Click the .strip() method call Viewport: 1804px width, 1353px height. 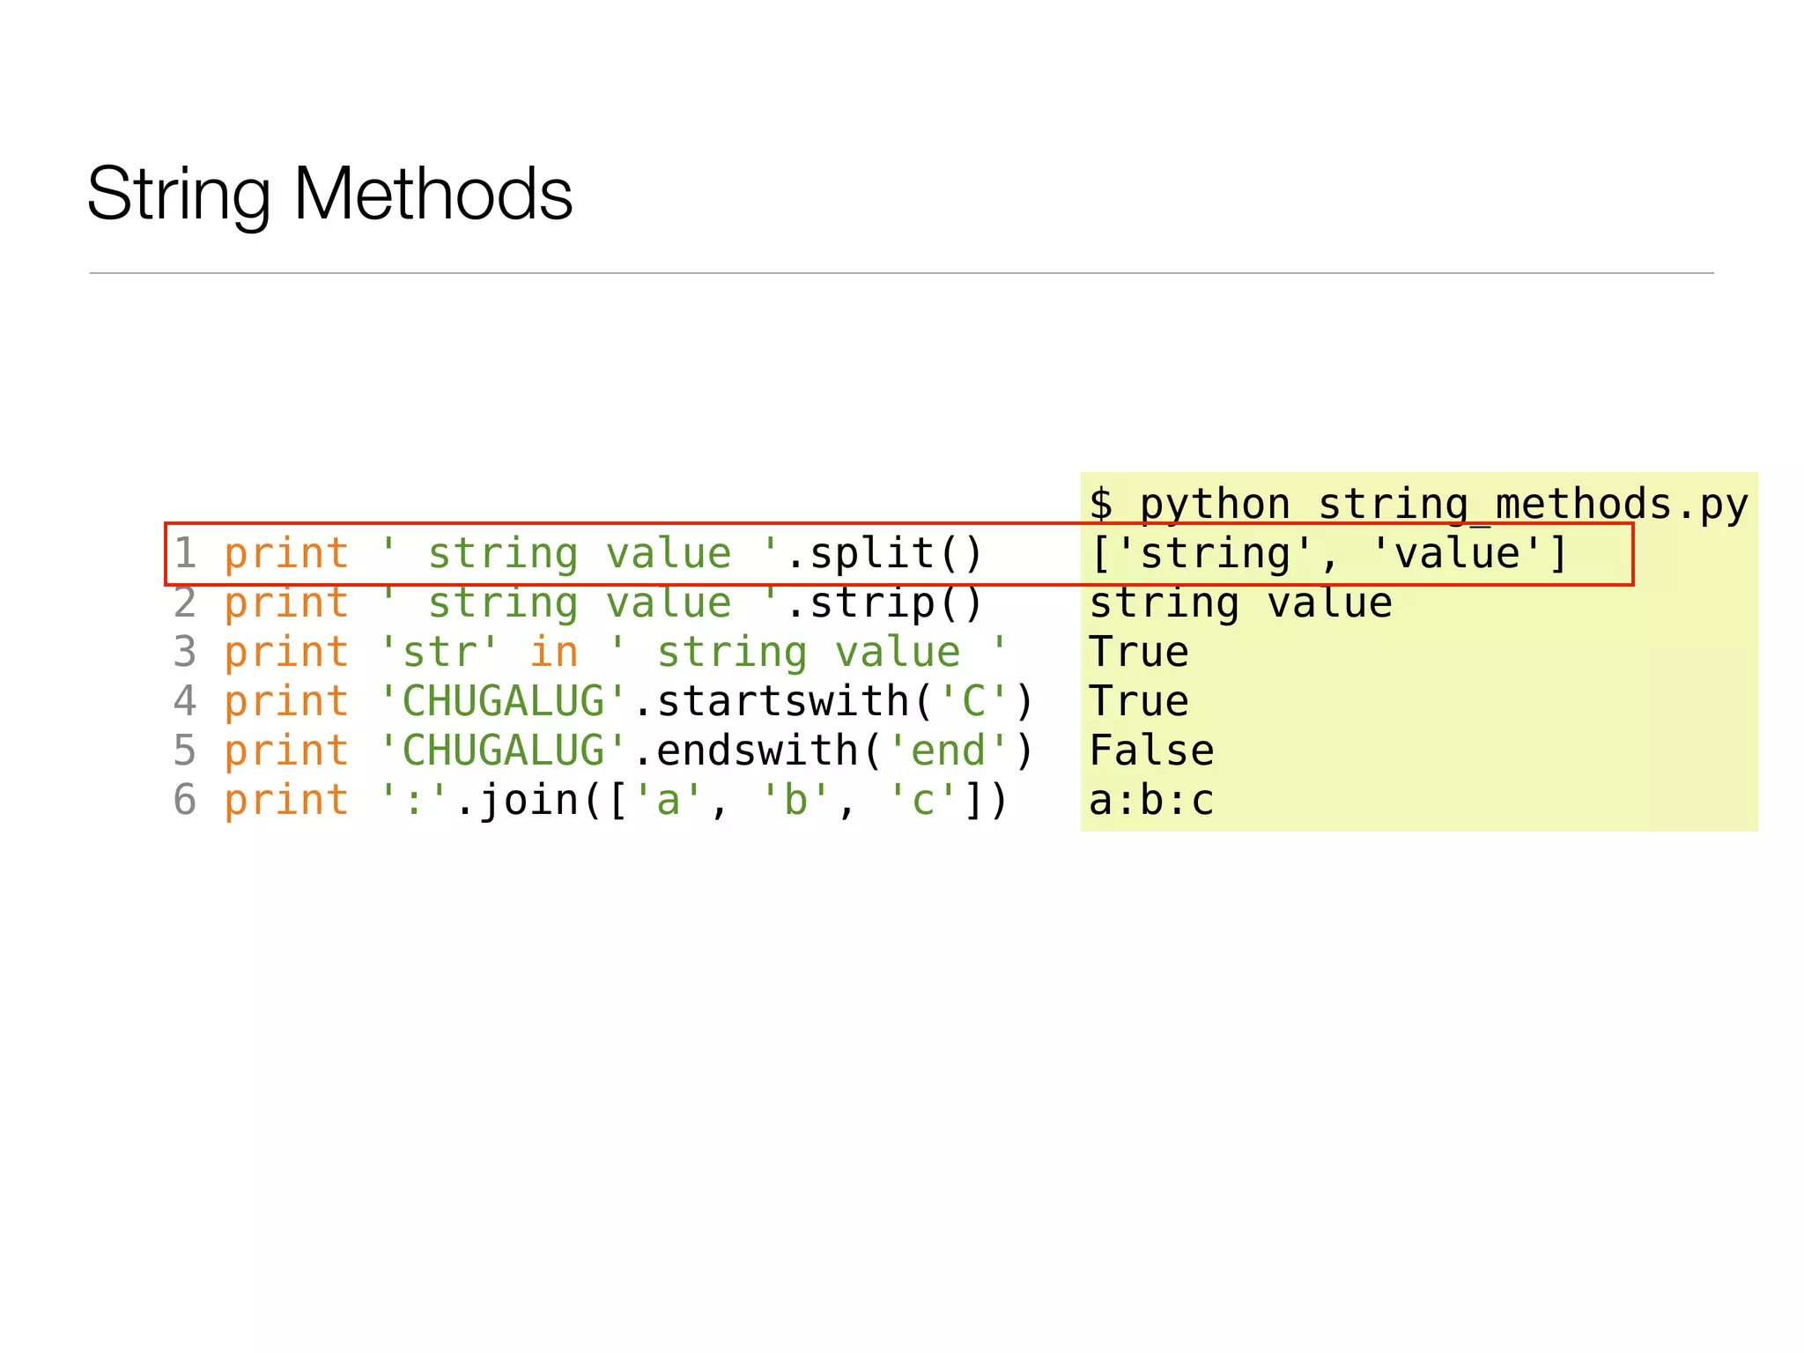pos(884,603)
